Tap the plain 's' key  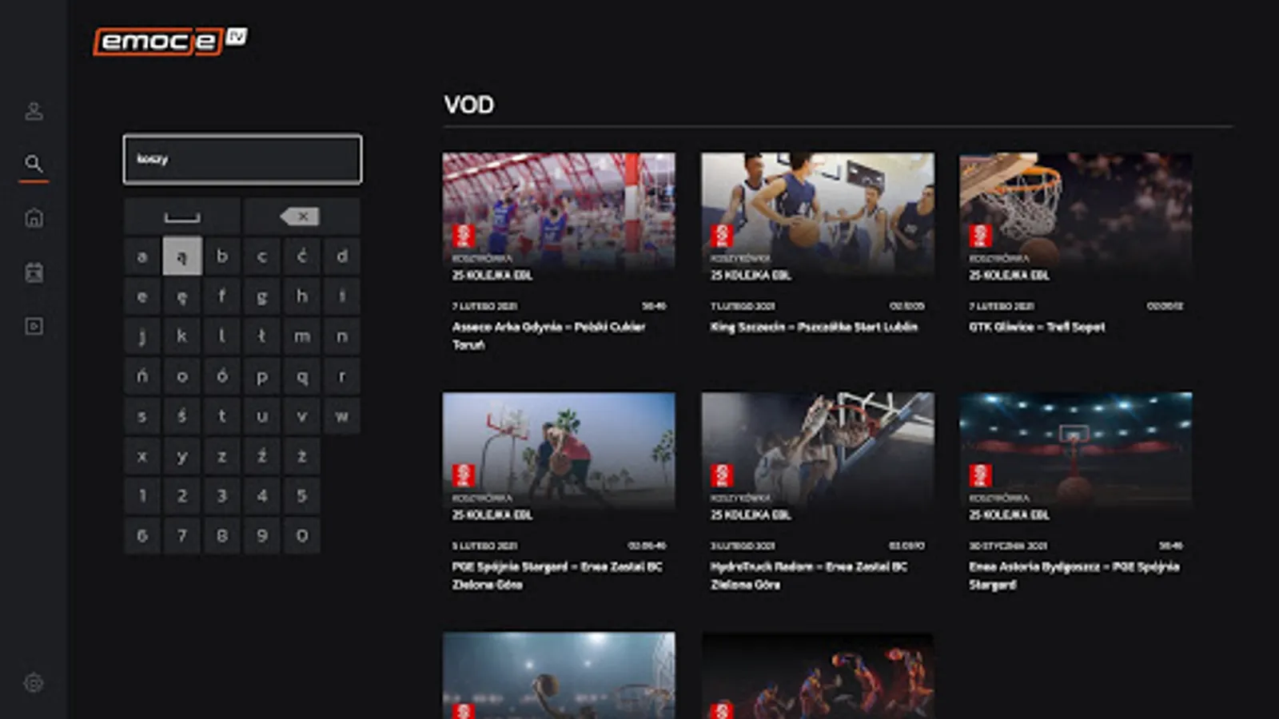click(x=142, y=416)
